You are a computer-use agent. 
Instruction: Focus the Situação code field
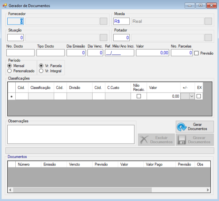click(15, 38)
